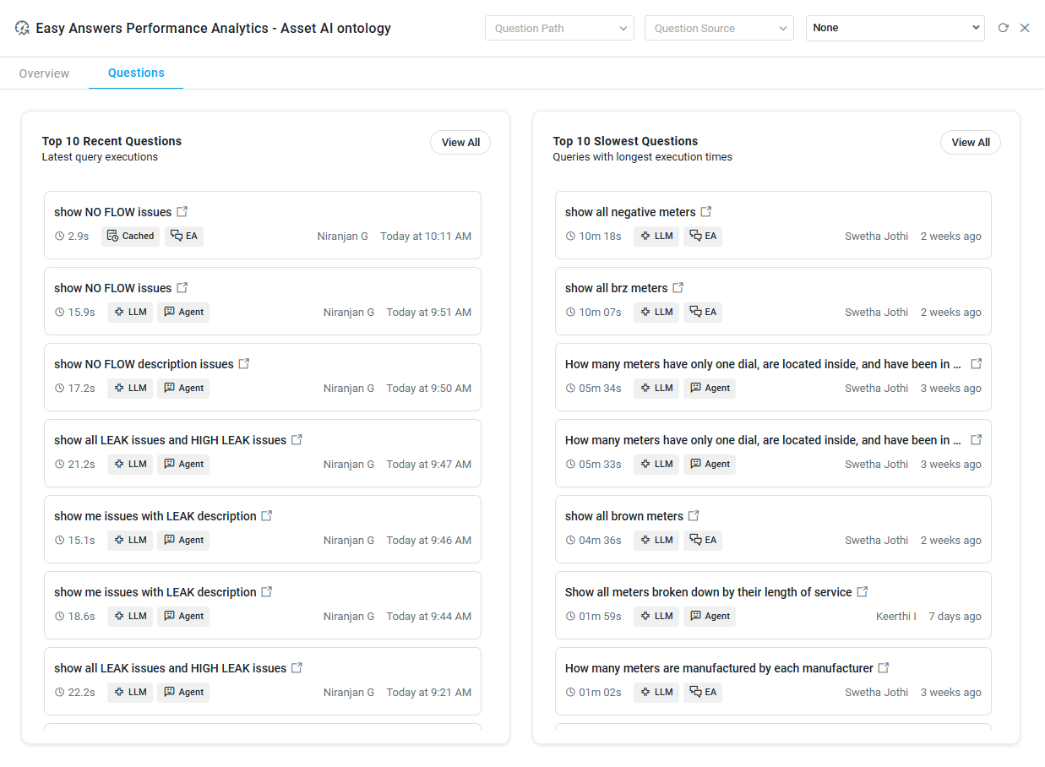Open 'show all negative meters' external link icon

click(706, 212)
